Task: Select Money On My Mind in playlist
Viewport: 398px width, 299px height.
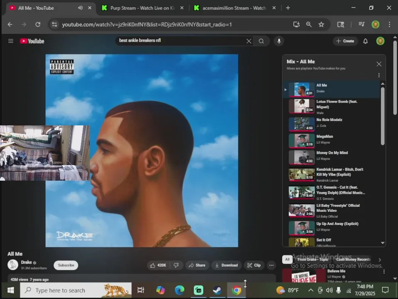Action: 331,157
